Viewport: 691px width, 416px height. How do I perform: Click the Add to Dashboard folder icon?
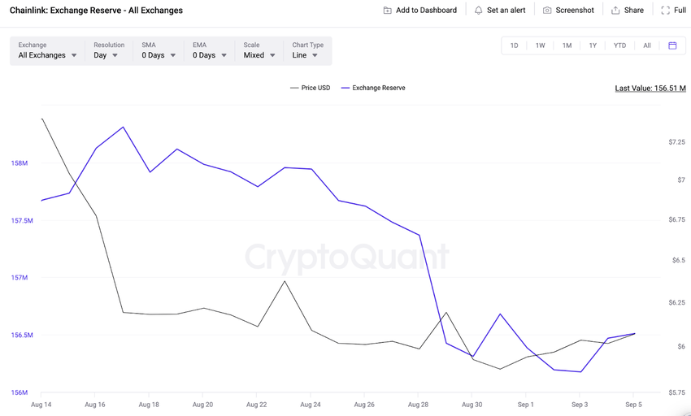tap(387, 10)
